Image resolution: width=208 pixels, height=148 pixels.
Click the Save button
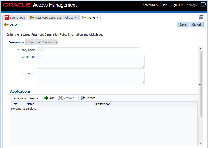(x=183, y=24)
